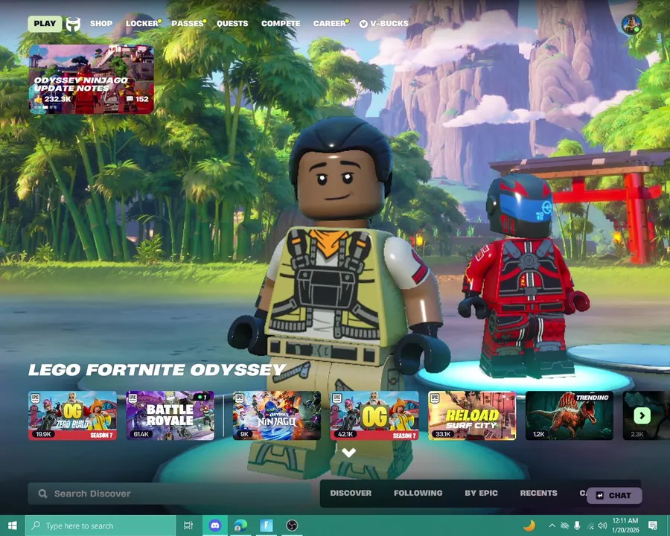Screen dimensions: 670x536
Task: Switch to the BY EPIC category tab
Action: click(481, 493)
